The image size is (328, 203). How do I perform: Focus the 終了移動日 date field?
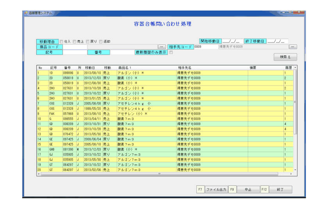point(278,41)
